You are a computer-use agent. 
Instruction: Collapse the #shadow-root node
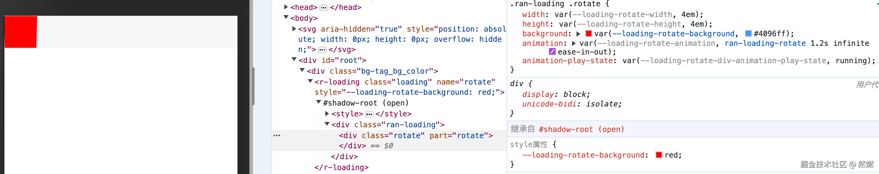click(318, 102)
